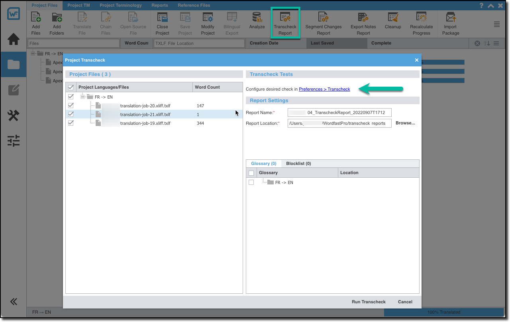Screen dimensions: 510x322
Task: Click the sort arrows icon in filter bar
Action: click(487, 43)
